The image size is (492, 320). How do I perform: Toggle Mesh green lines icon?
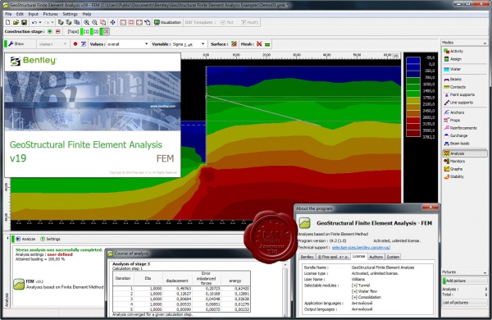[267, 44]
